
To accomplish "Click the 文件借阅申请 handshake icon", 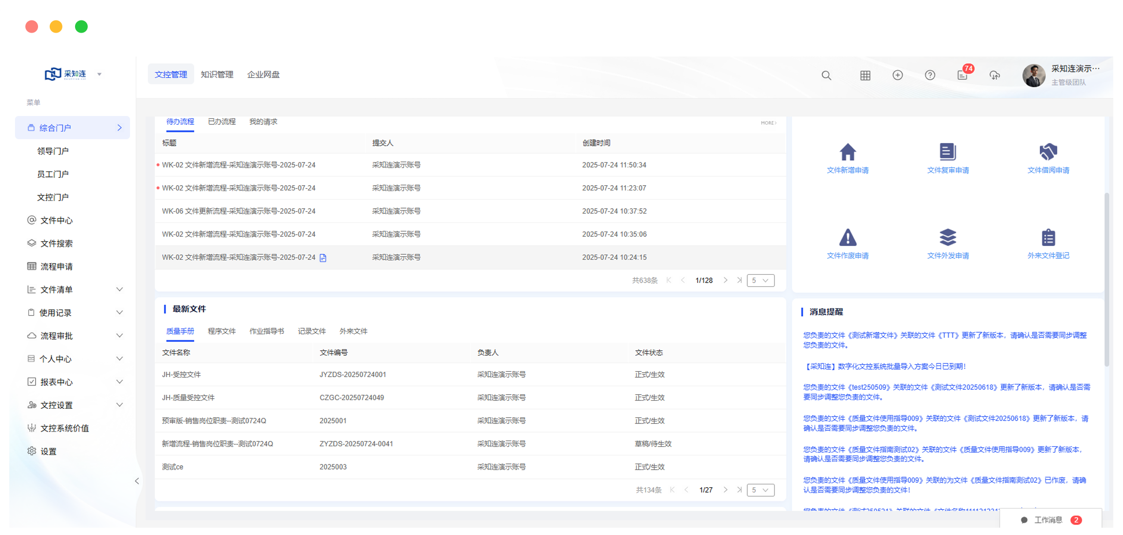I will coord(1048,152).
